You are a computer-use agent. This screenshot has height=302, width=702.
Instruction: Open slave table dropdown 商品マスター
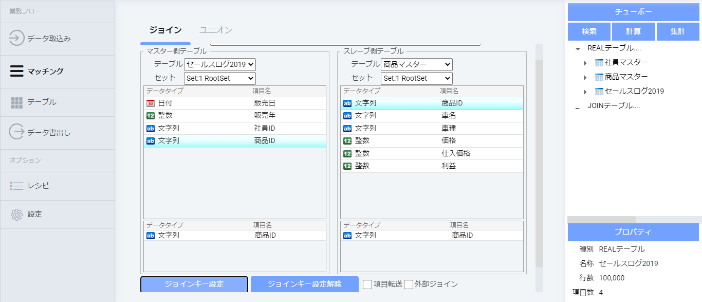(417, 65)
